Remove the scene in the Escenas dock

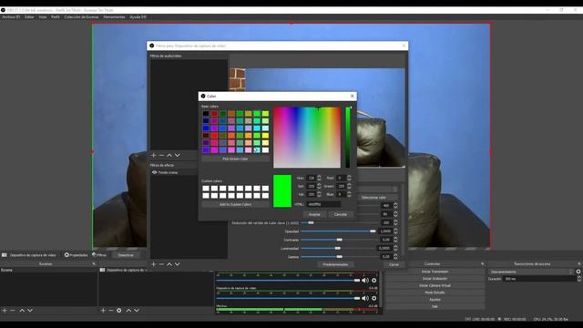(12, 310)
